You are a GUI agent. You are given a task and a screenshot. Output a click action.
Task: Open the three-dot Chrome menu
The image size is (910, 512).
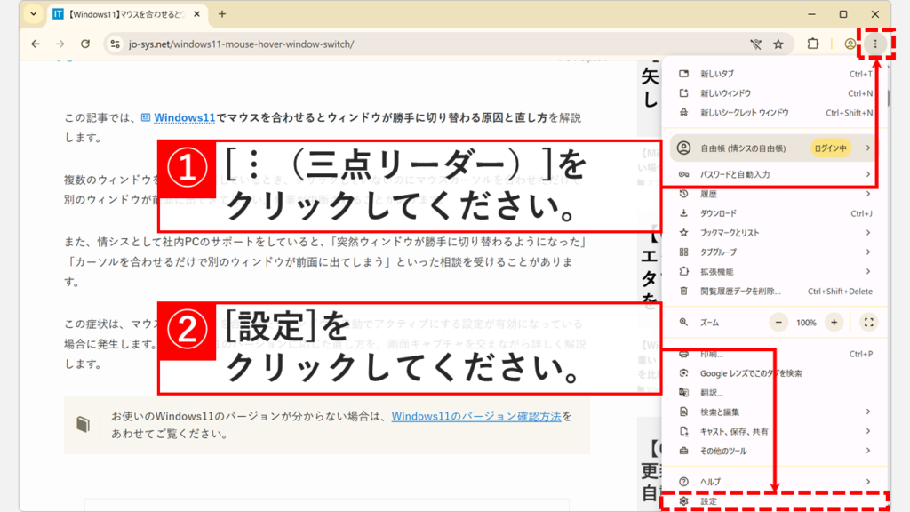[x=875, y=44]
